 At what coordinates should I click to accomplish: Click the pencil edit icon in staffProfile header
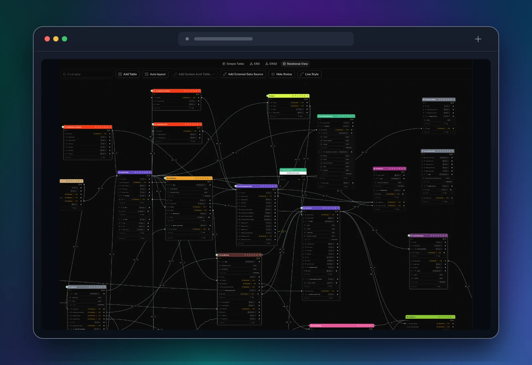[x=326, y=208]
